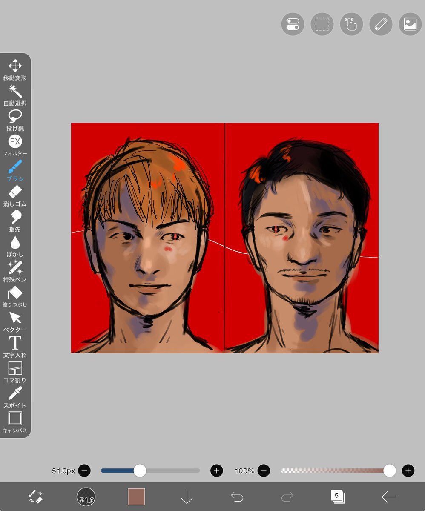Select the Move/Transform tool (移動変形)
Screen dimensions: 425x511
(x=15, y=70)
